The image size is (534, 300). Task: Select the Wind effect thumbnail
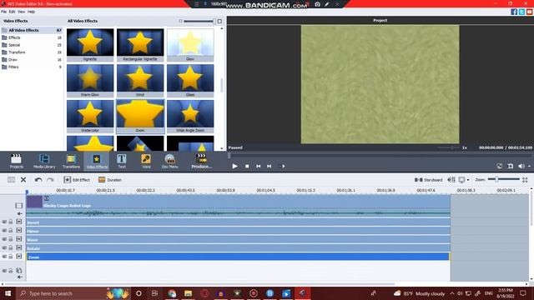[x=140, y=81]
